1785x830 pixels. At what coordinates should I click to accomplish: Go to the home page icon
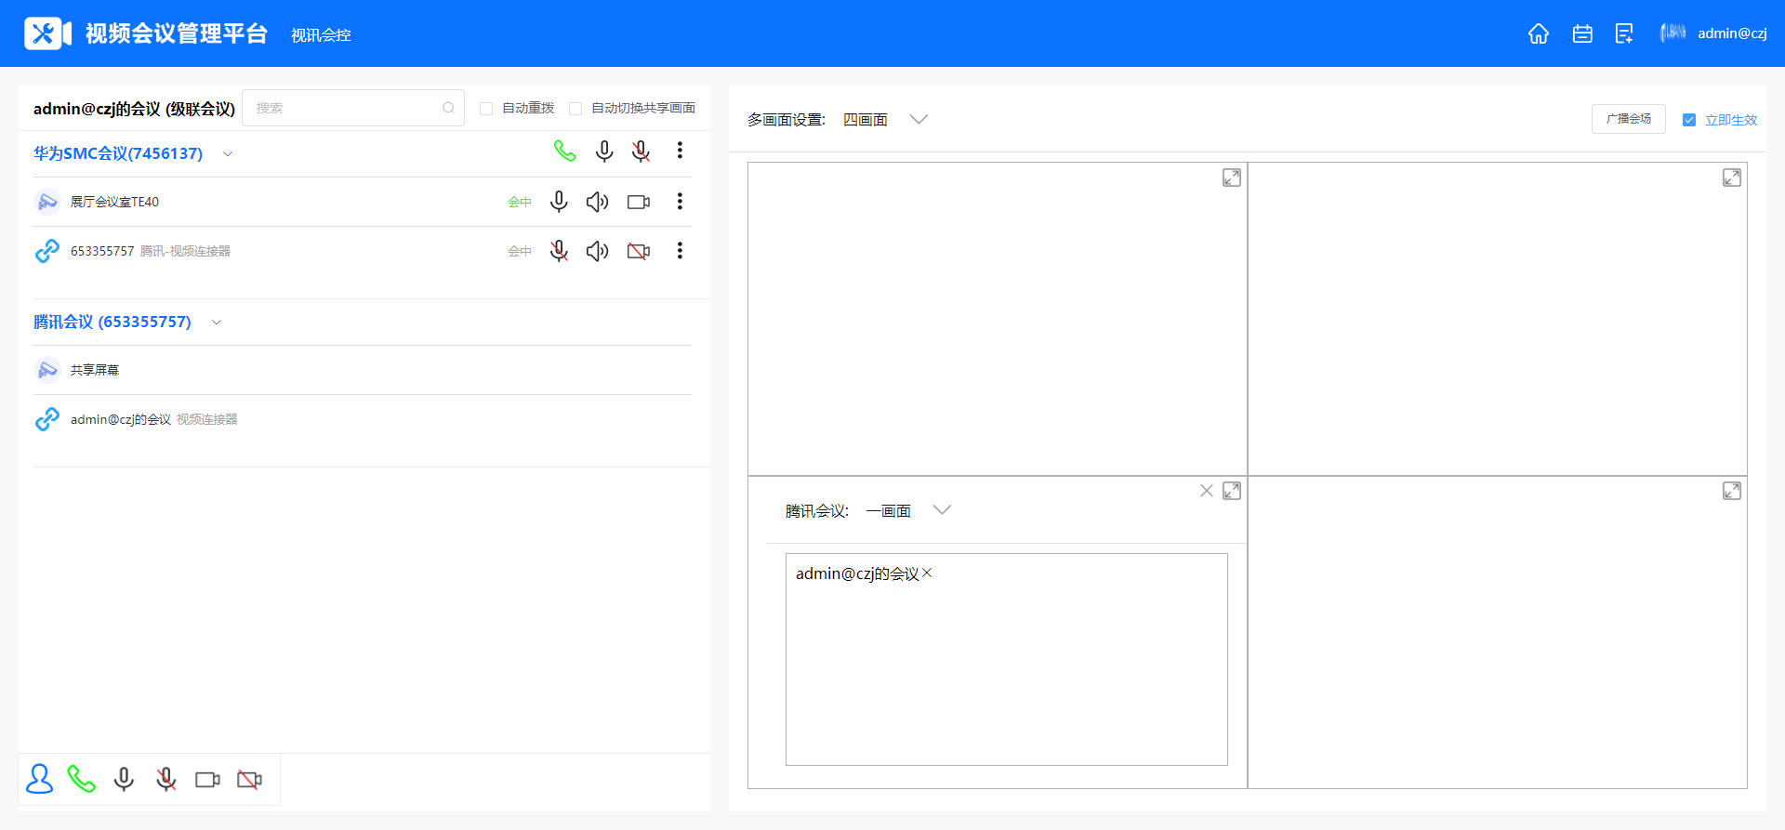(x=1539, y=33)
